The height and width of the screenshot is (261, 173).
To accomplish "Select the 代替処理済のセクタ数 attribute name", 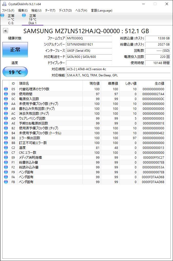I will [34, 89].
